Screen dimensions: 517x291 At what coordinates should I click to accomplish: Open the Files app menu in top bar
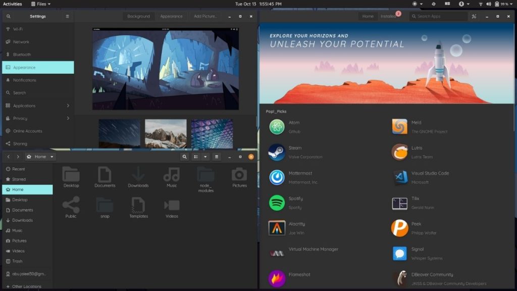click(x=40, y=4)
